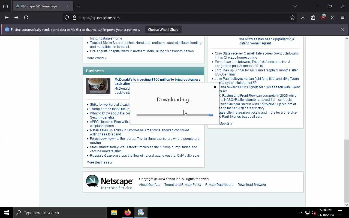Show more toolbar tools chevron
The image size is (349, 218).
tap(332, 18)
